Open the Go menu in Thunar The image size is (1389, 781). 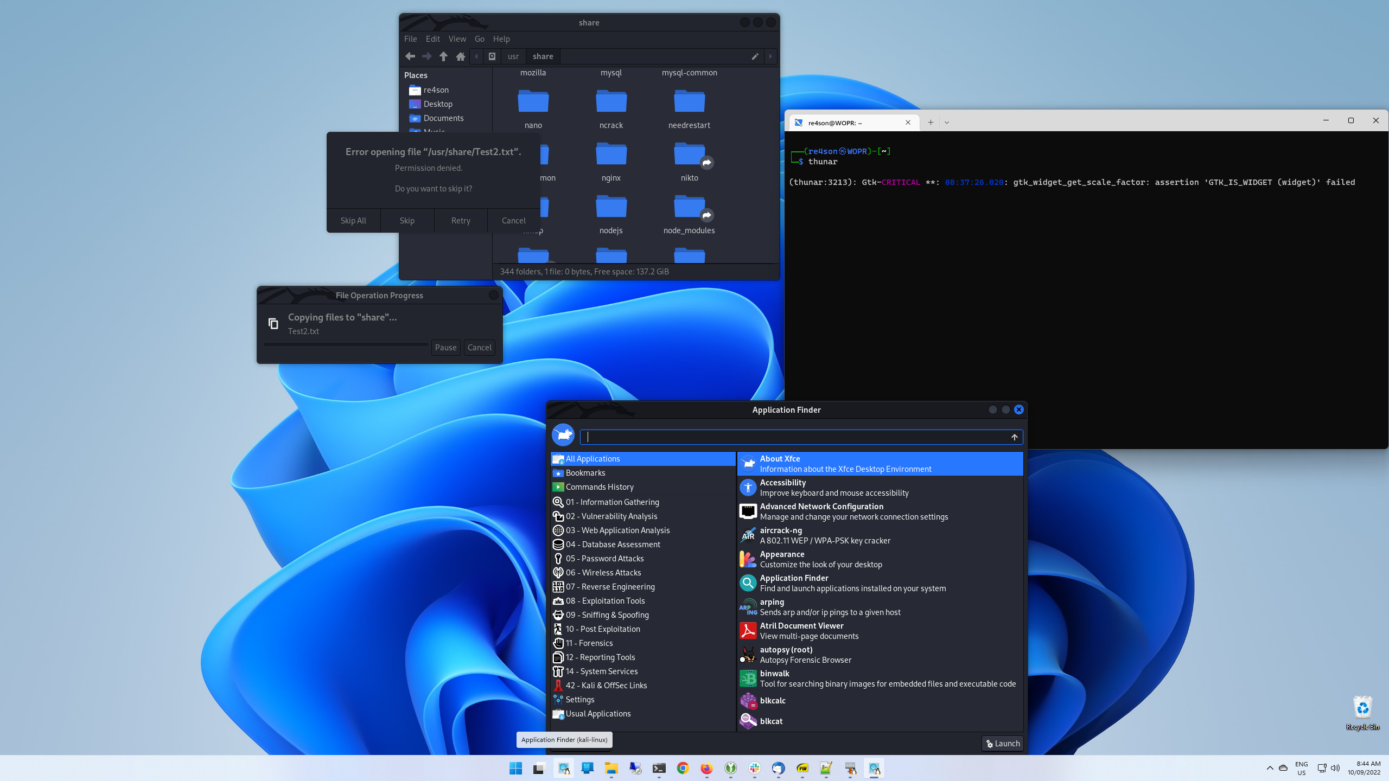pyautogui.click(x=479, y=39)
